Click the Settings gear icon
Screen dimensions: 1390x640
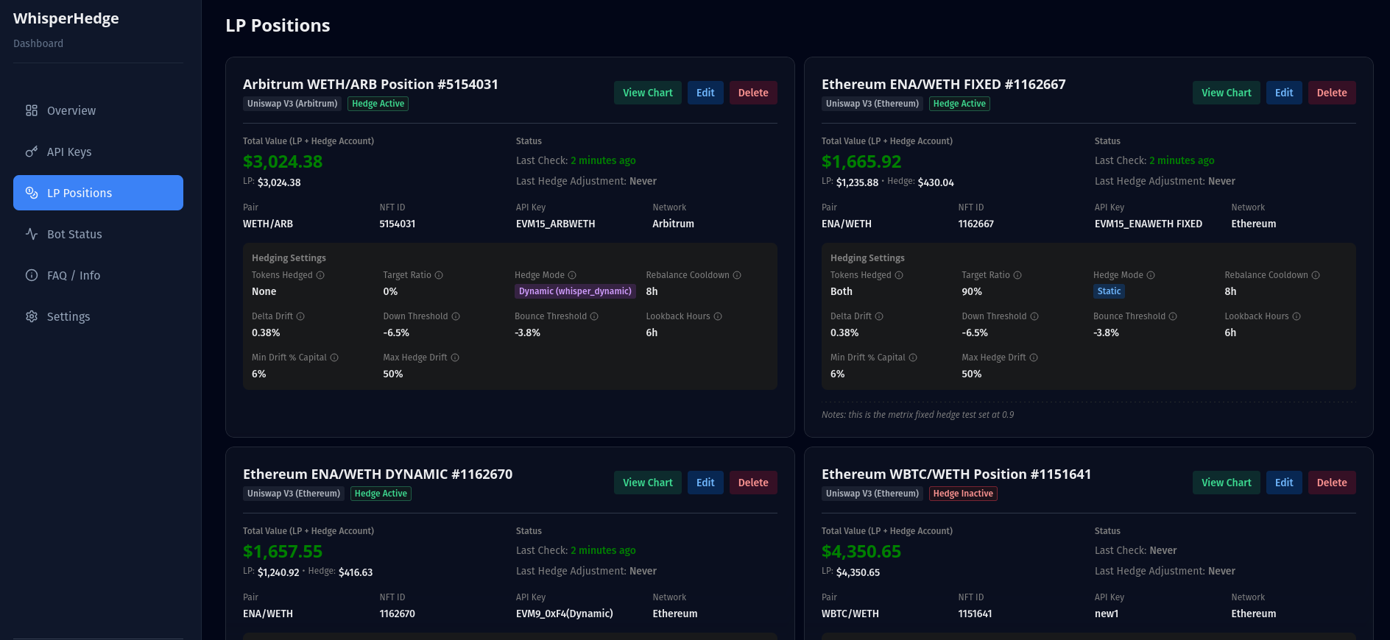(x=32, y=316)
